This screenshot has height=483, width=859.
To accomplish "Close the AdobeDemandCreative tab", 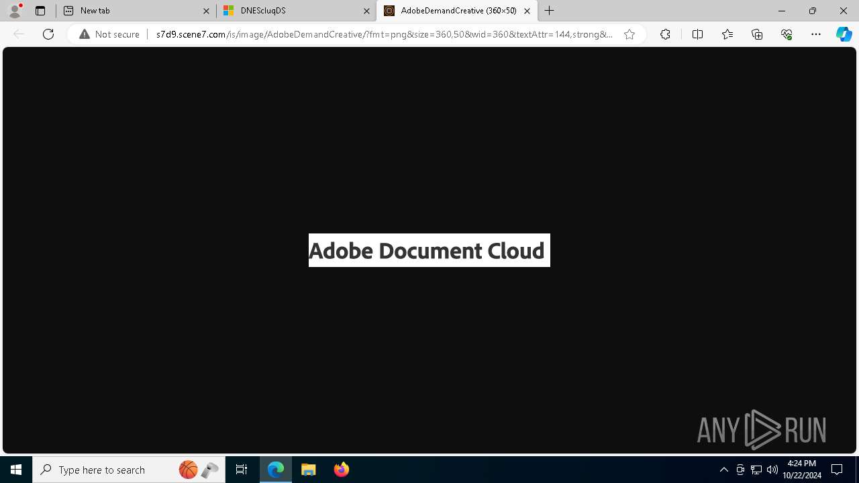I will (527, 11).
